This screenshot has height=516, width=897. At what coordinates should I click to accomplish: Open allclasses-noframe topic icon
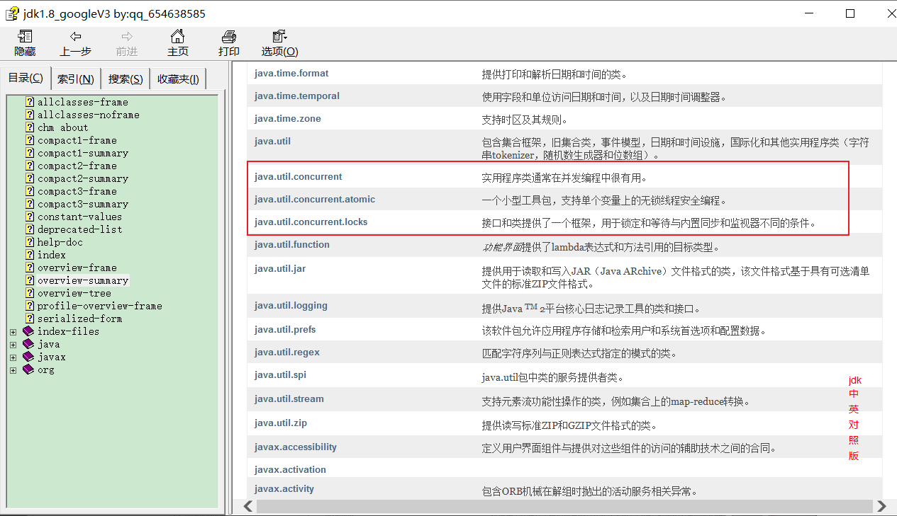(30, 115)
